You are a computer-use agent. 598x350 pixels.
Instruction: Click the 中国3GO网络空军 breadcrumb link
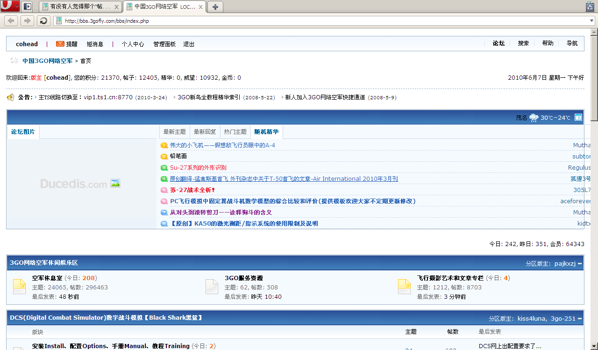[x=48, y=61]
